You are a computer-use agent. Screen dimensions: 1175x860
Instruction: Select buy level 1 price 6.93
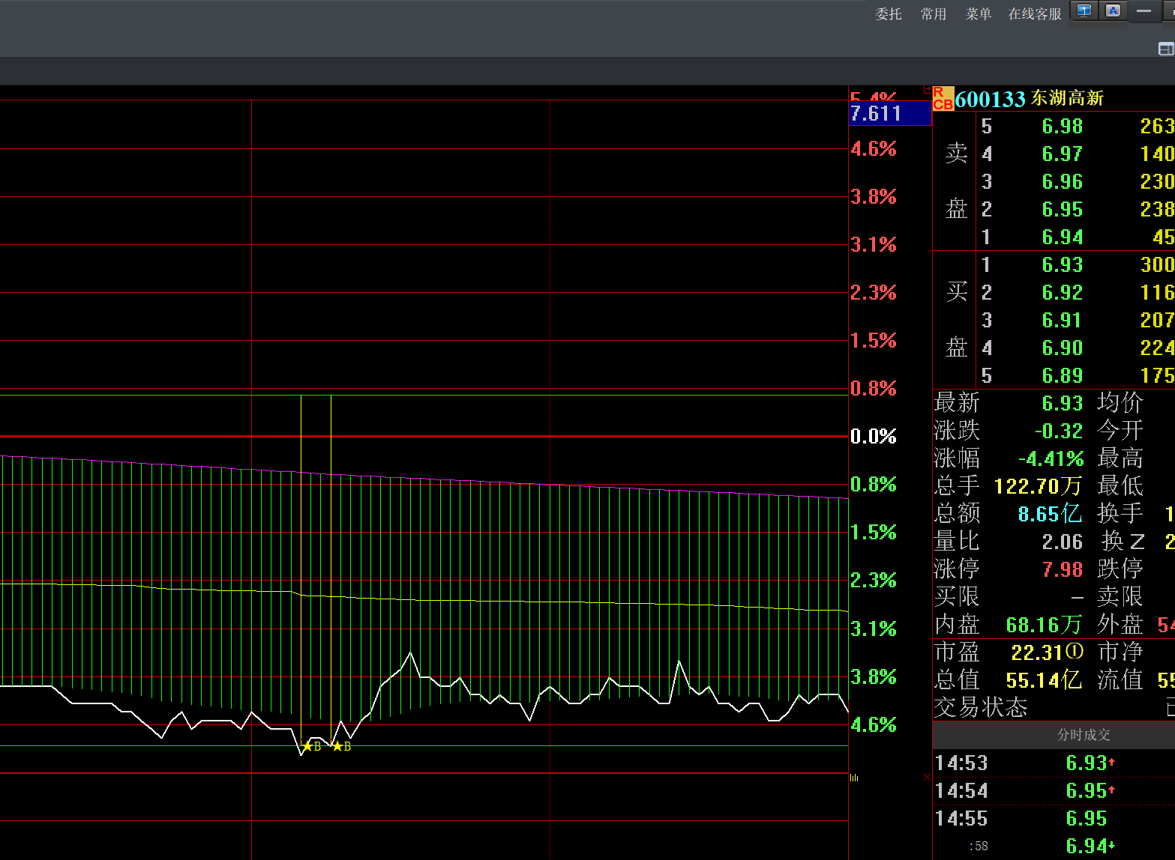pyautogui.click(x=1063, y=265)
